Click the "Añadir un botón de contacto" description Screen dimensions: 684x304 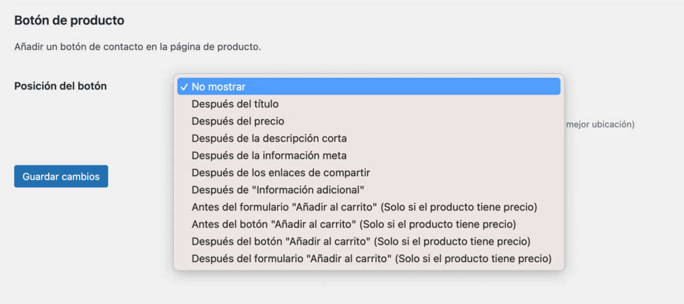tap(138, 47)
